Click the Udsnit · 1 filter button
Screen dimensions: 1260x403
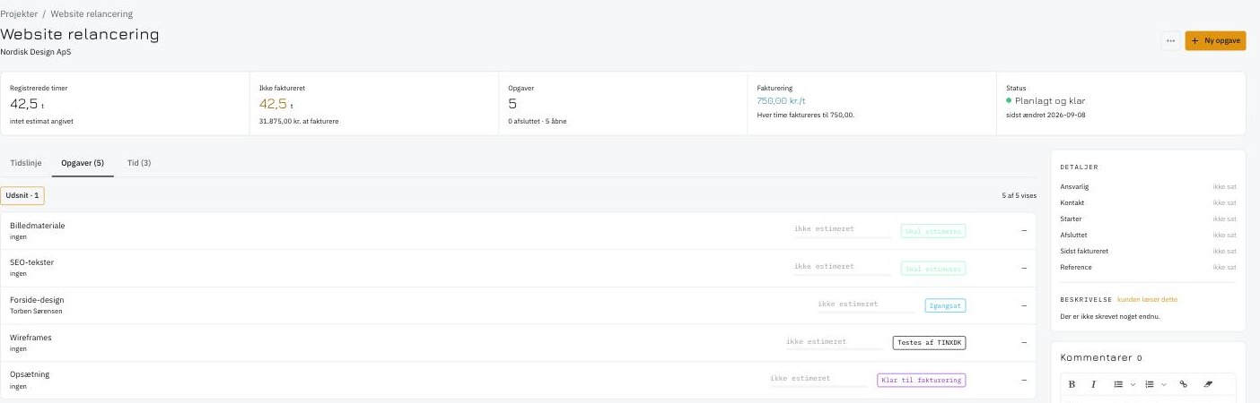[22, 195]
